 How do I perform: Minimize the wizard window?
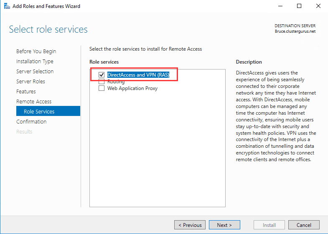point(280,6)
